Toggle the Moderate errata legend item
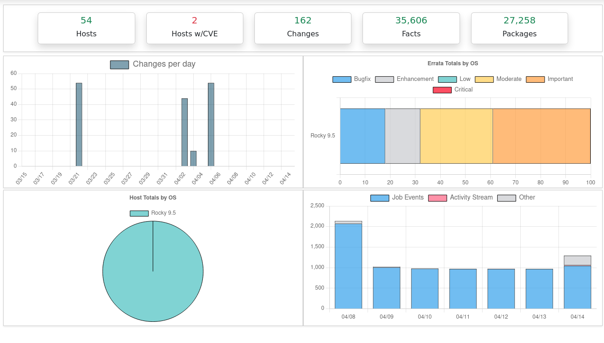 (x=498, y=79)
